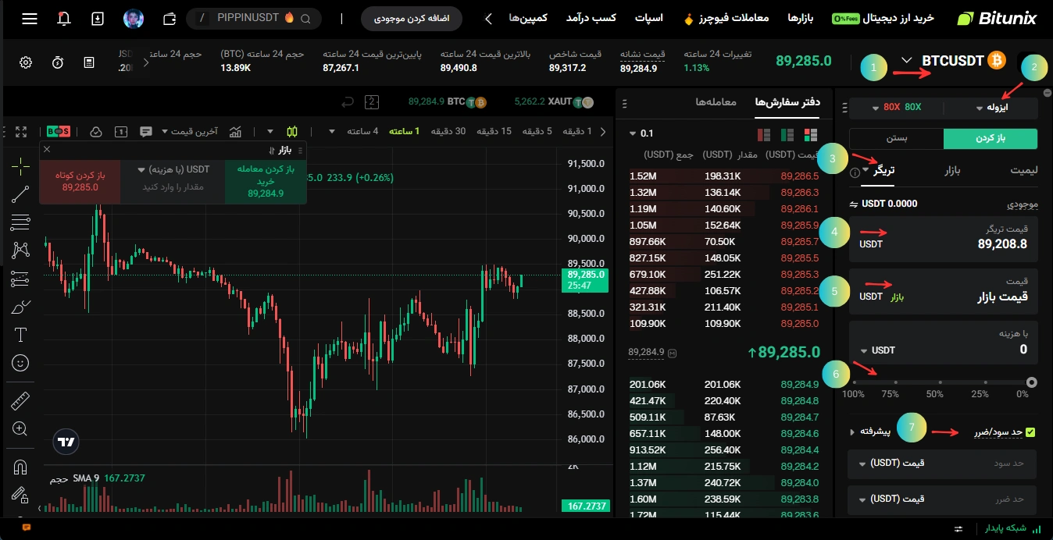Image resolution: width=1053 pixels, height=540 pixels.
Task: Switch to the Close position toggle
Action: [x=896, y=138]
